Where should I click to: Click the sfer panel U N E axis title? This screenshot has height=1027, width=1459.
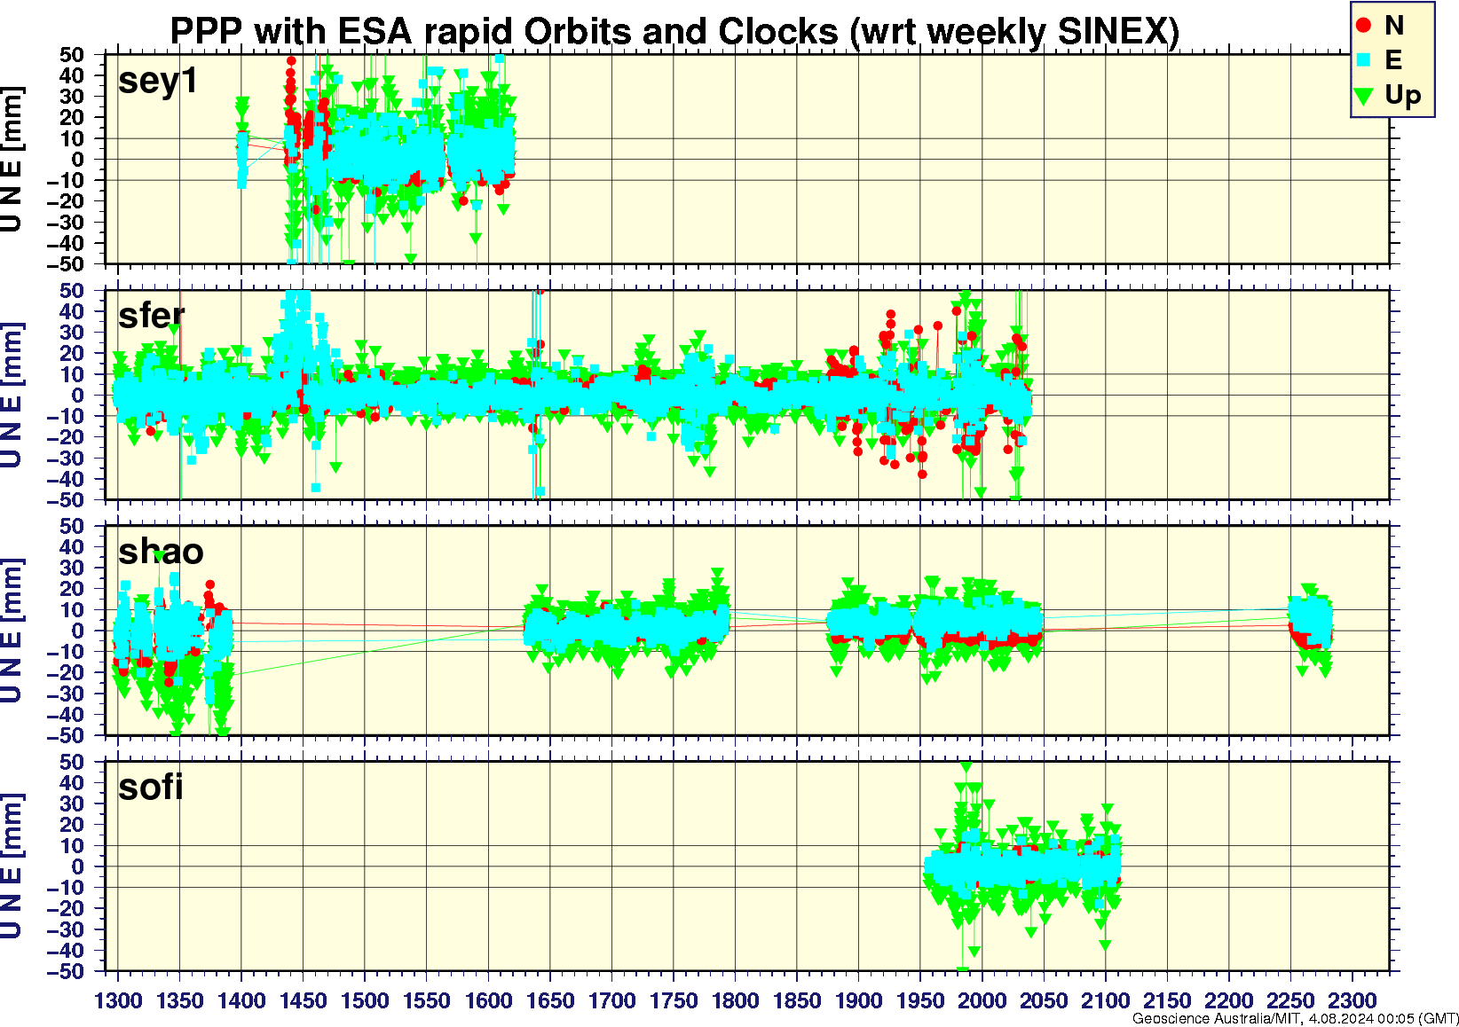tap(11, 396)
